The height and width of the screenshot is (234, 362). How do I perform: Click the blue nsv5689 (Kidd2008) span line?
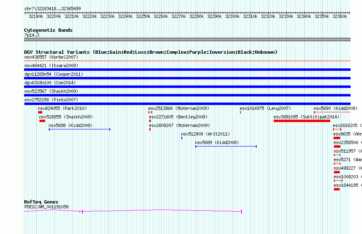pyautogui.click(x=226, y=147)
